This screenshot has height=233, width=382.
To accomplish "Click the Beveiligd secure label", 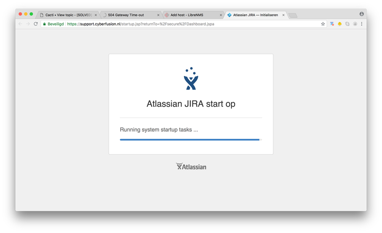I will (55, 24).
